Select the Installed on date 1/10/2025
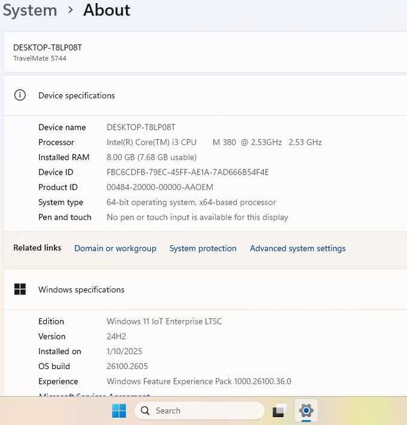The image size is (407, 425). 124,352
